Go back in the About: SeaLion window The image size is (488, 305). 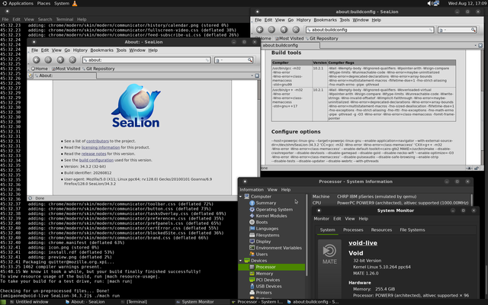pos(37,60)
